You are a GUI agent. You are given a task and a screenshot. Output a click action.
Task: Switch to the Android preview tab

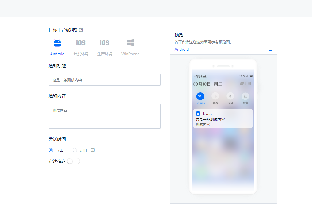[x=182, y=49]
